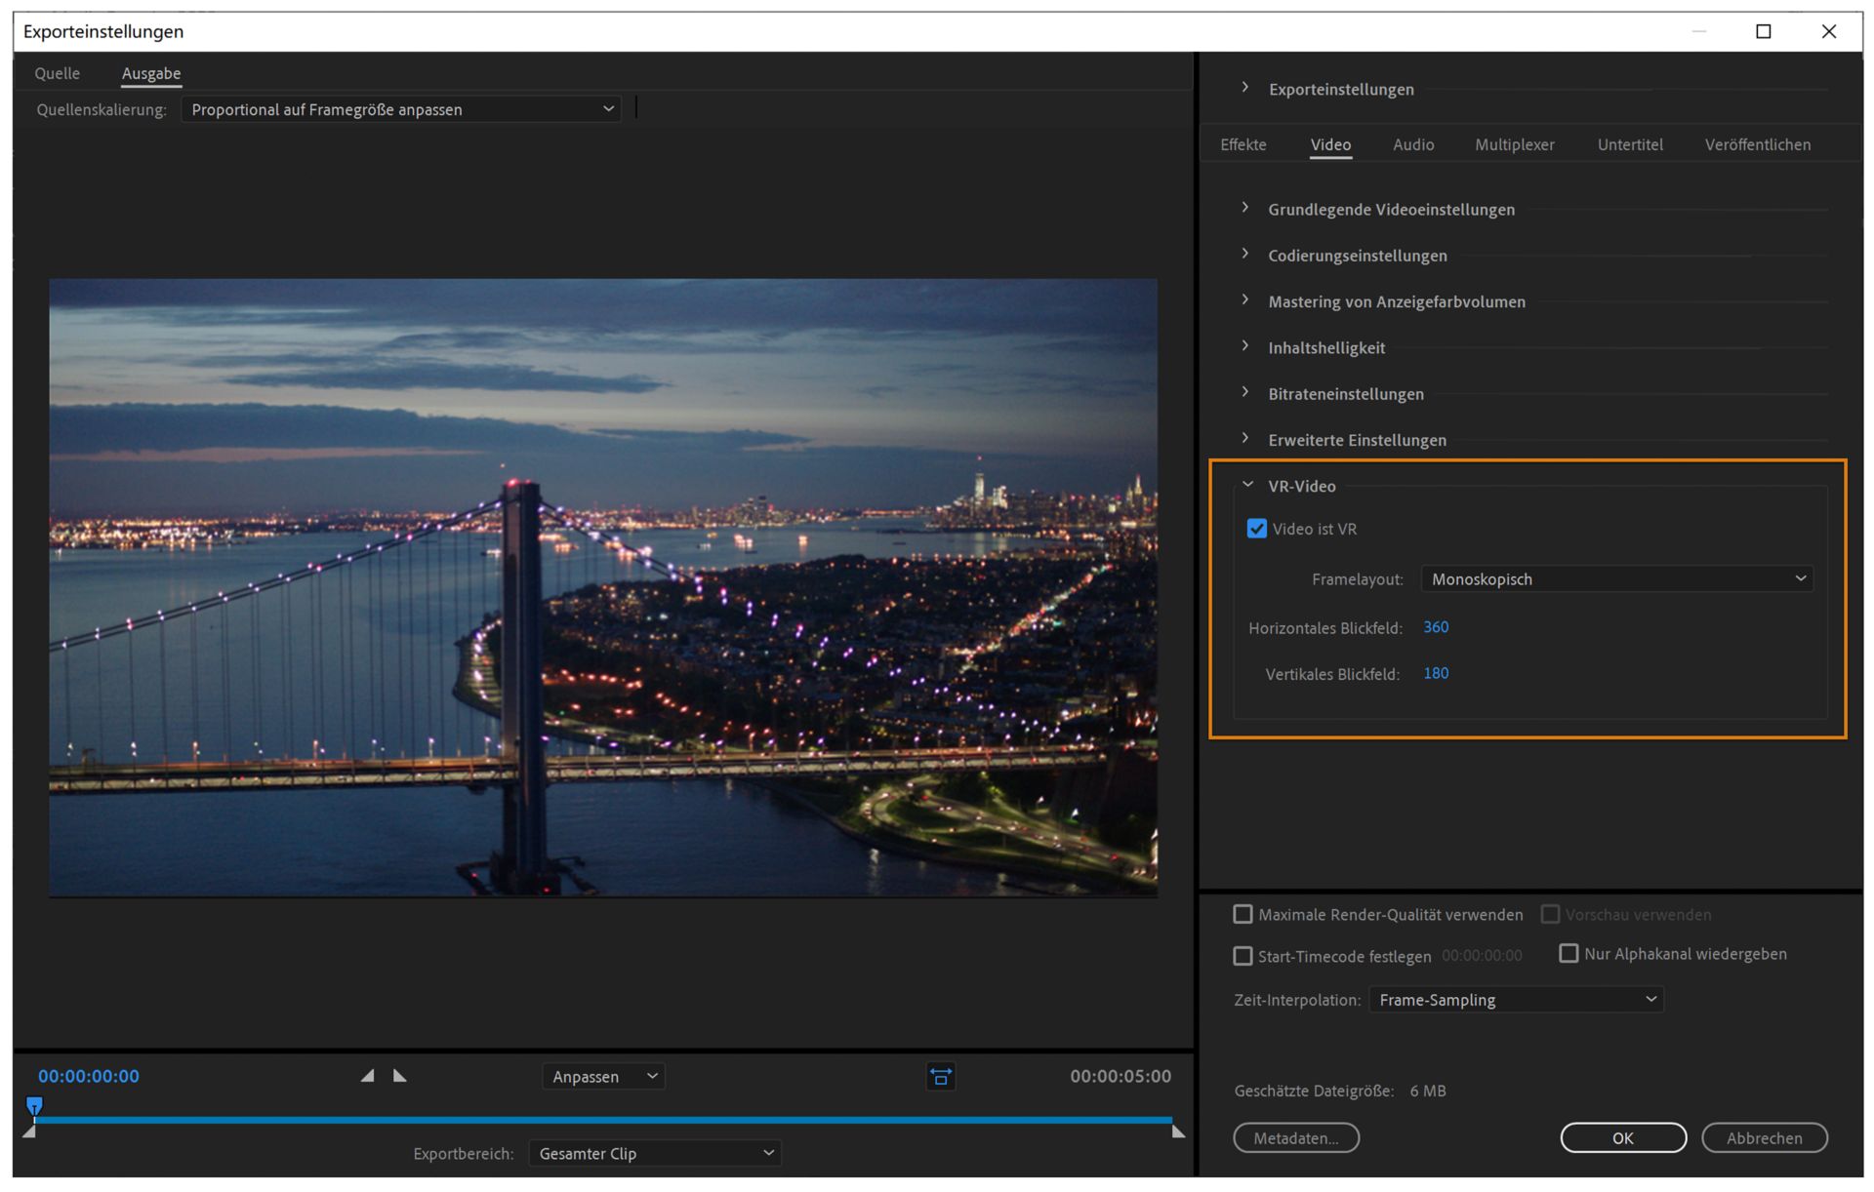This screenshot has width=1874, height=1192.
Task: Click the left in-point handle of timeline
Action: click(29, 1132)
